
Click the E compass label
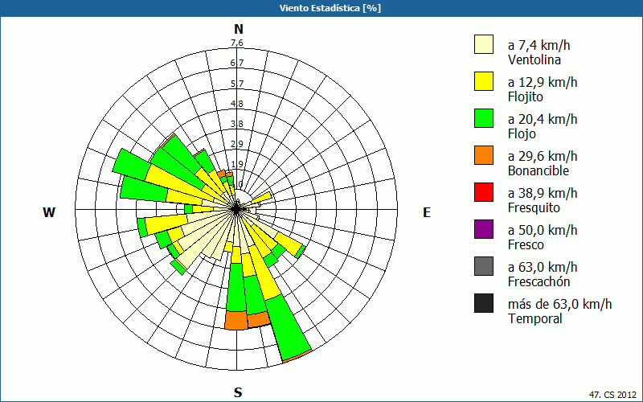[427, 212]
